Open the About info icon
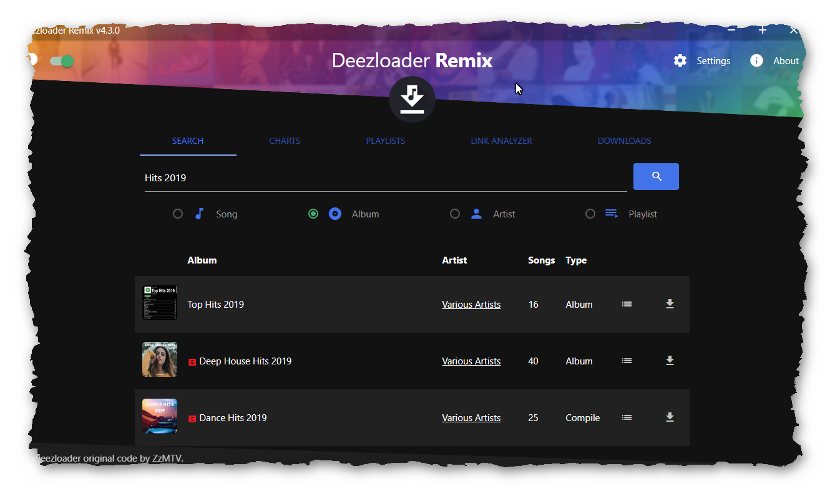The image size is (830, 489). [756, 60]
